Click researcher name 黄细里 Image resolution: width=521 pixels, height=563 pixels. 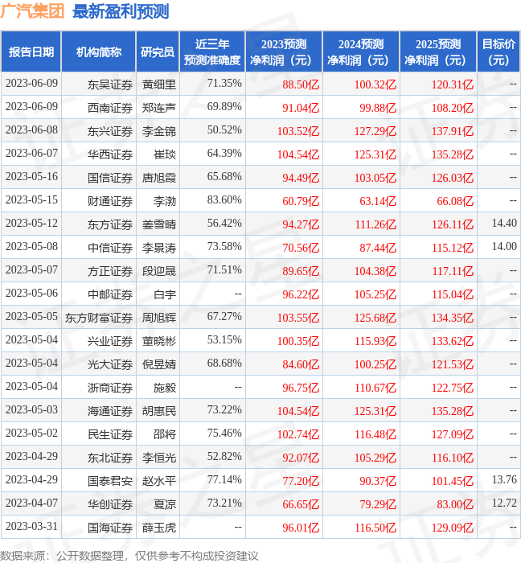[159, 84]
